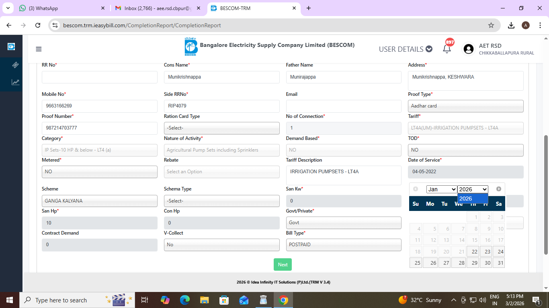The image size is (549, 308).
Task: Switch to the Gmail Inbox tab
Action: coord(157,8)
